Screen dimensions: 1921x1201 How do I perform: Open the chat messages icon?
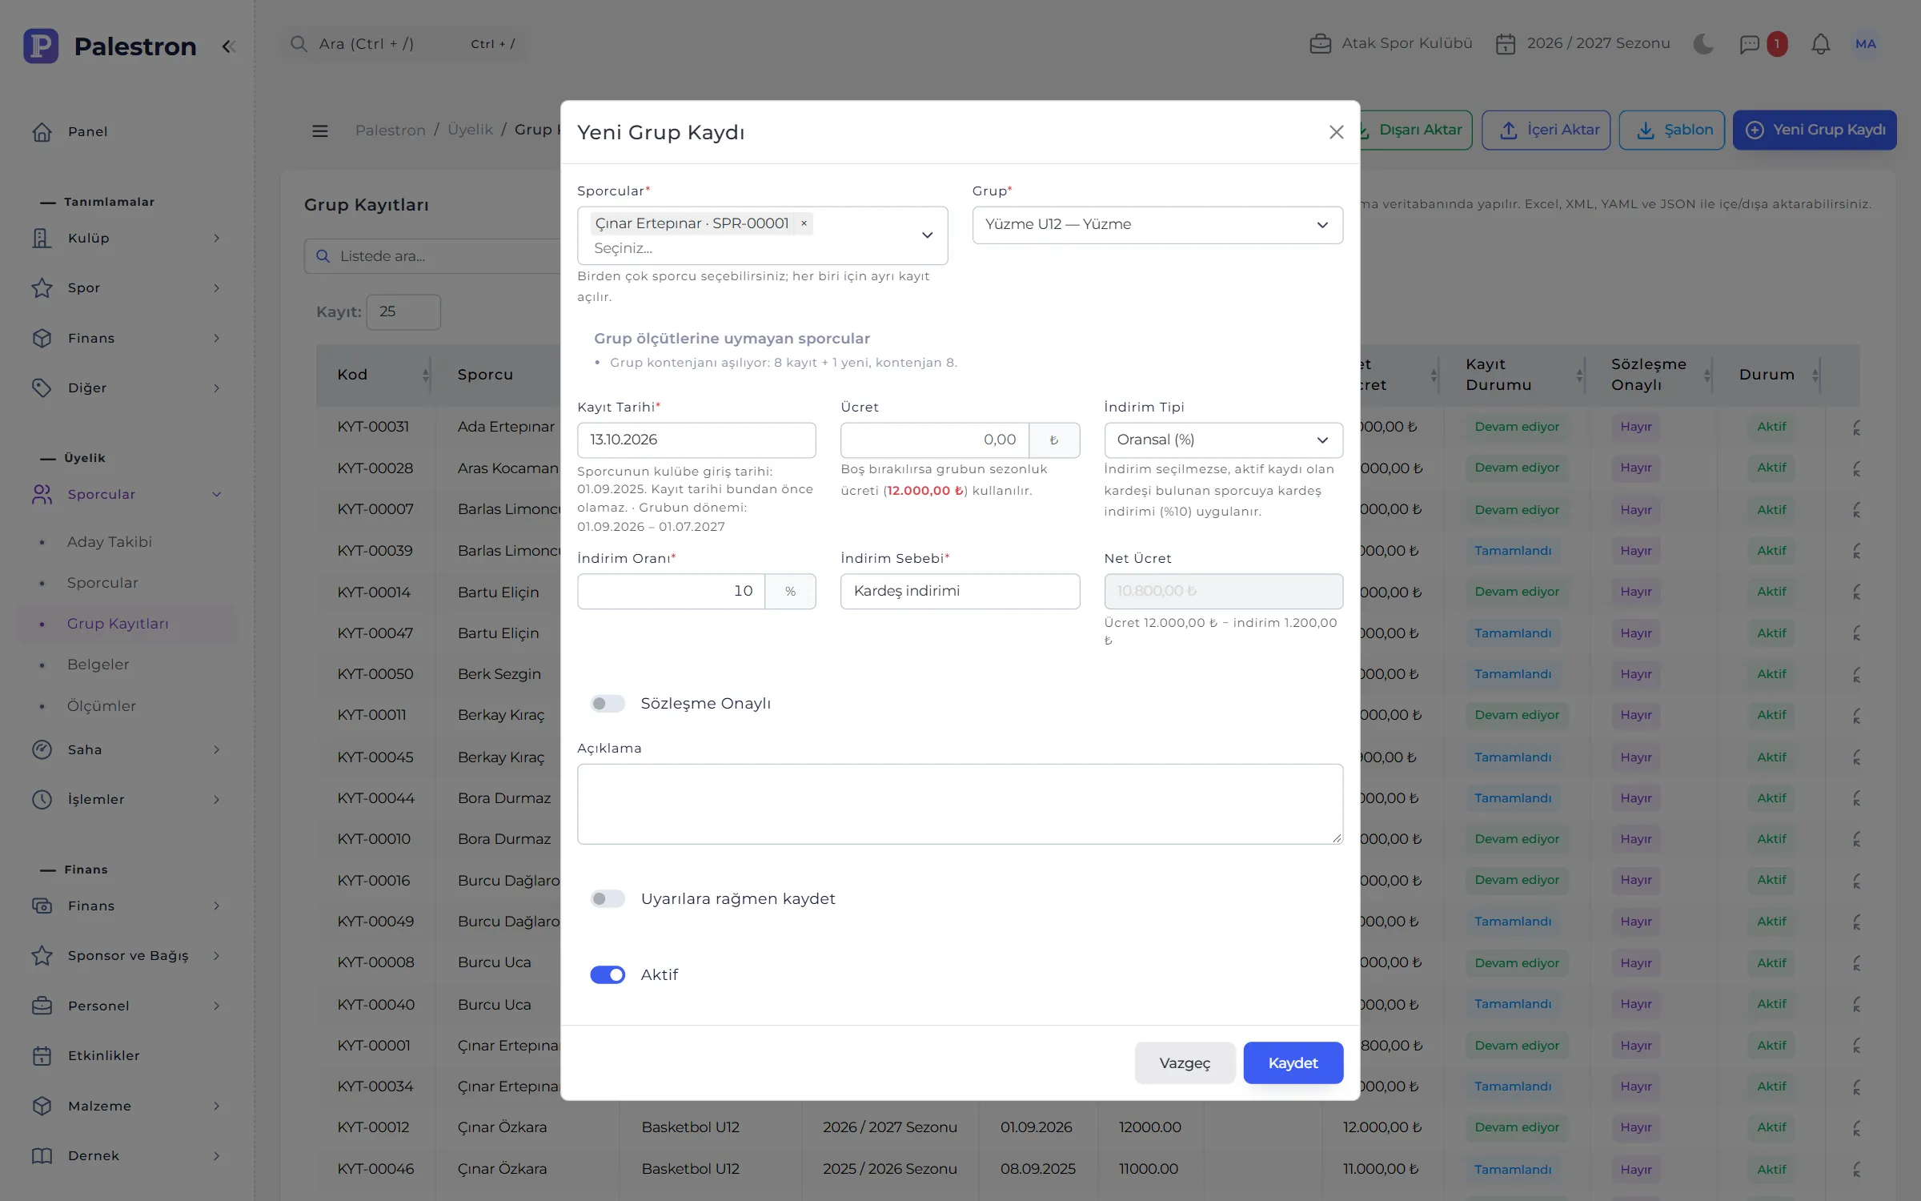pyautogui.click(x=1750, y=44)
